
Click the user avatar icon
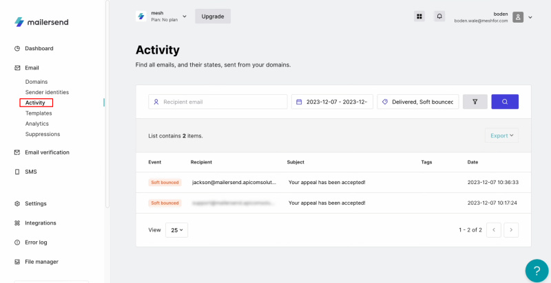coord(518,17)
